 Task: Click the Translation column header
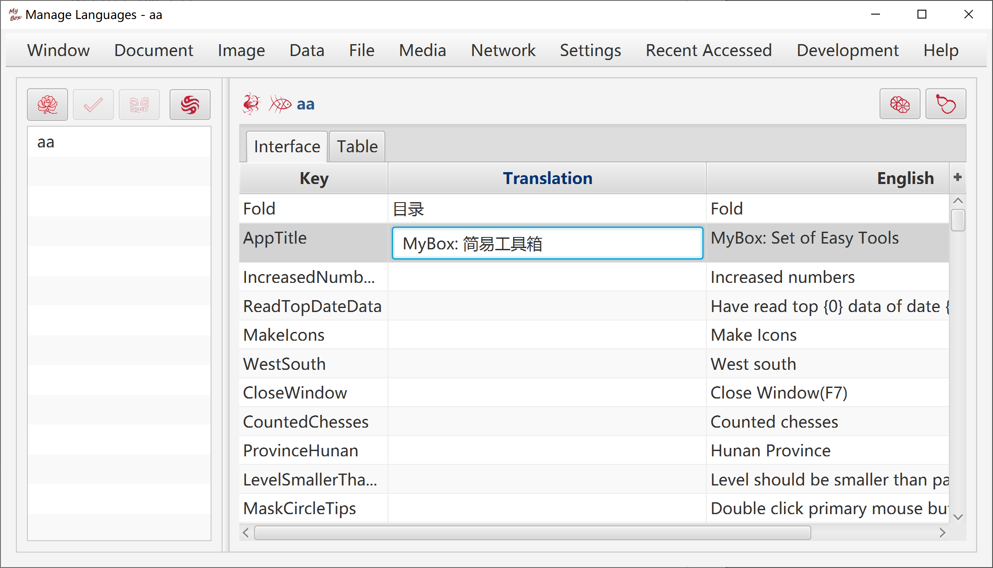point(547,178)
